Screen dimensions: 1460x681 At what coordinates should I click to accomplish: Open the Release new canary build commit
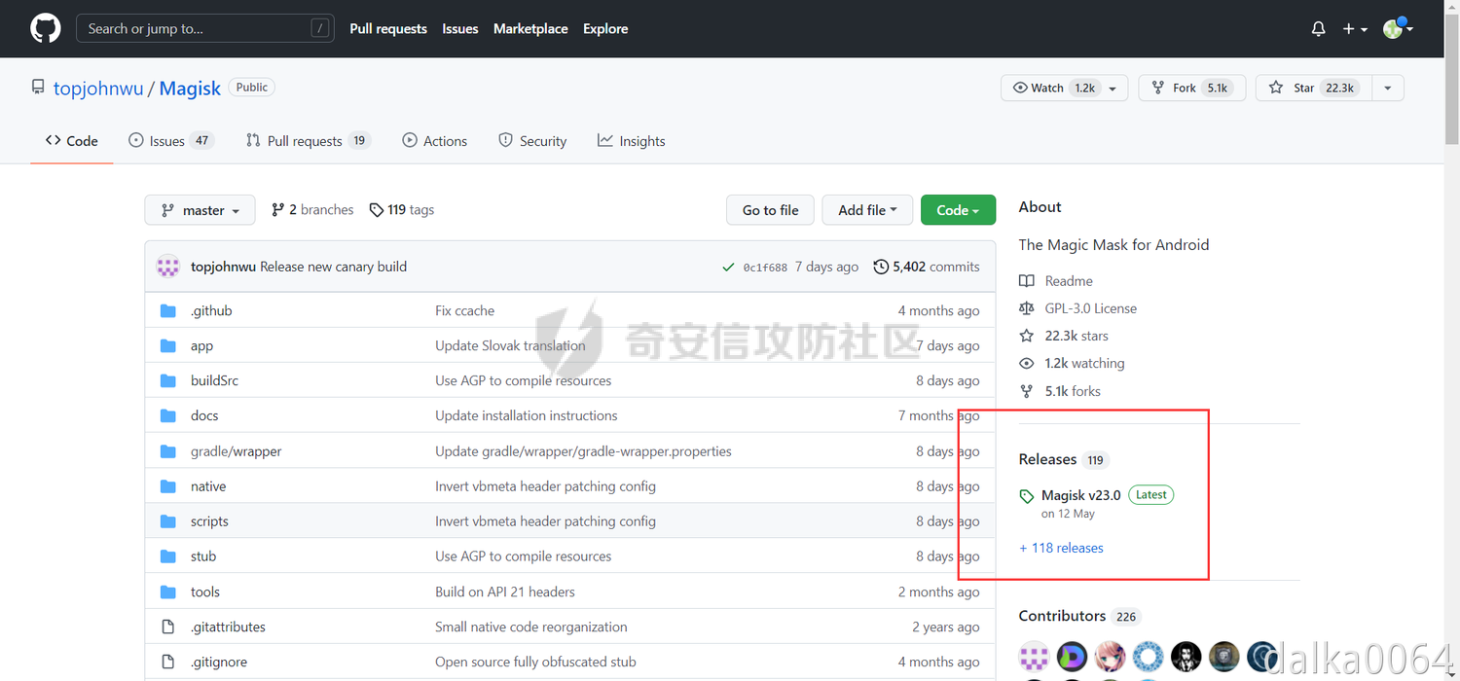[334, 267]
